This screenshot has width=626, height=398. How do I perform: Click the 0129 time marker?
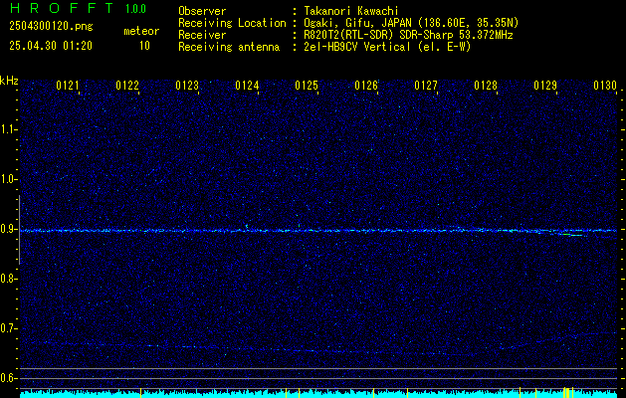(x=545, y=86)
